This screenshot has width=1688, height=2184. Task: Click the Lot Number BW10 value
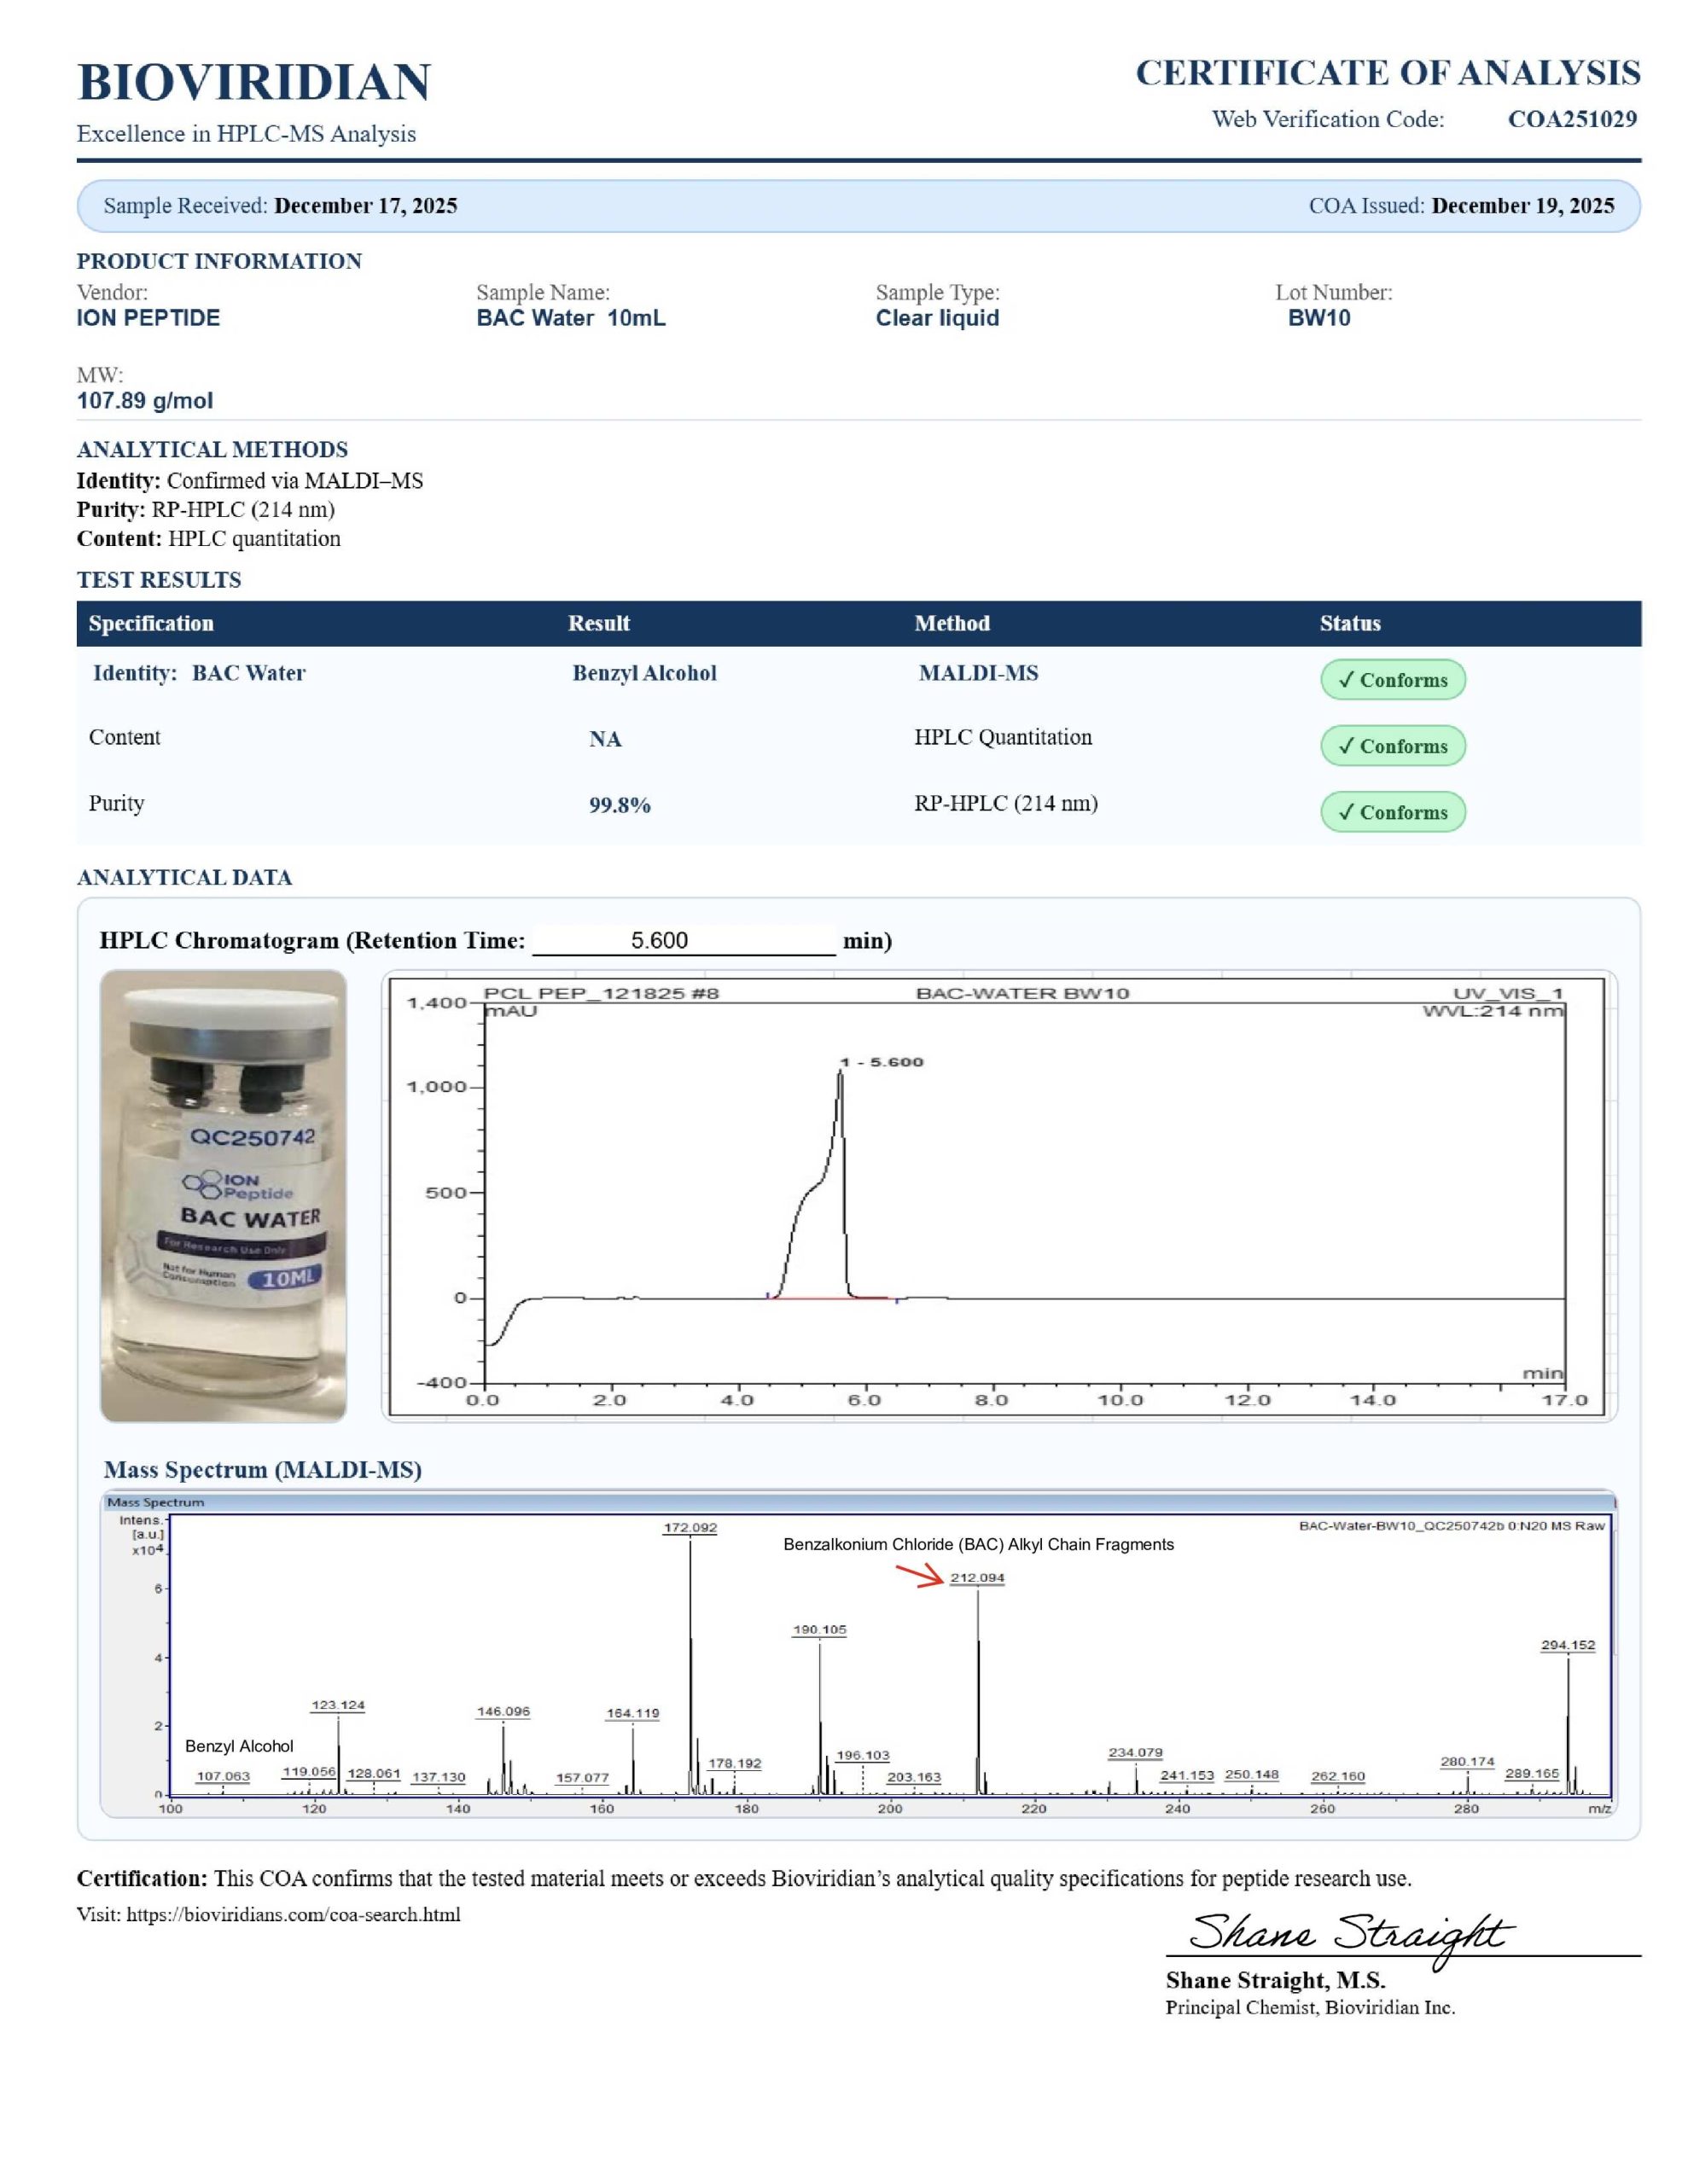(x=1318, y=318)
